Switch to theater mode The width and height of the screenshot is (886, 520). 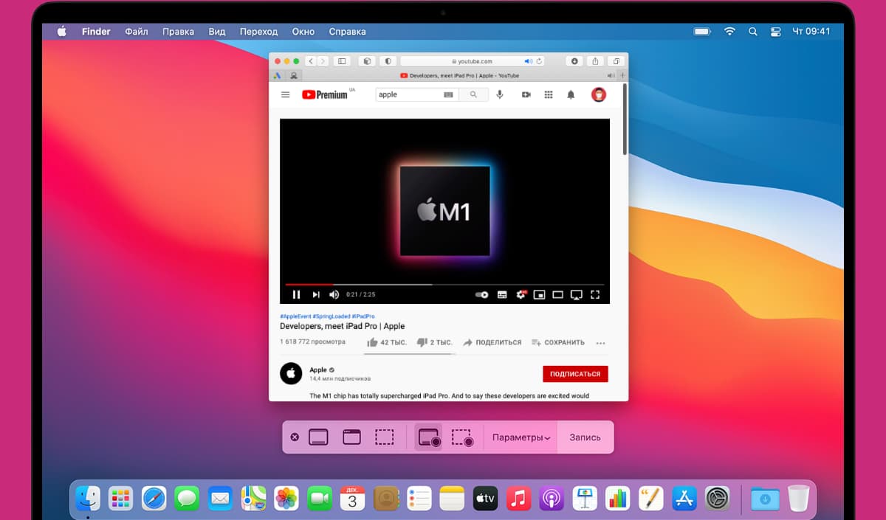[x=558, y=294]
